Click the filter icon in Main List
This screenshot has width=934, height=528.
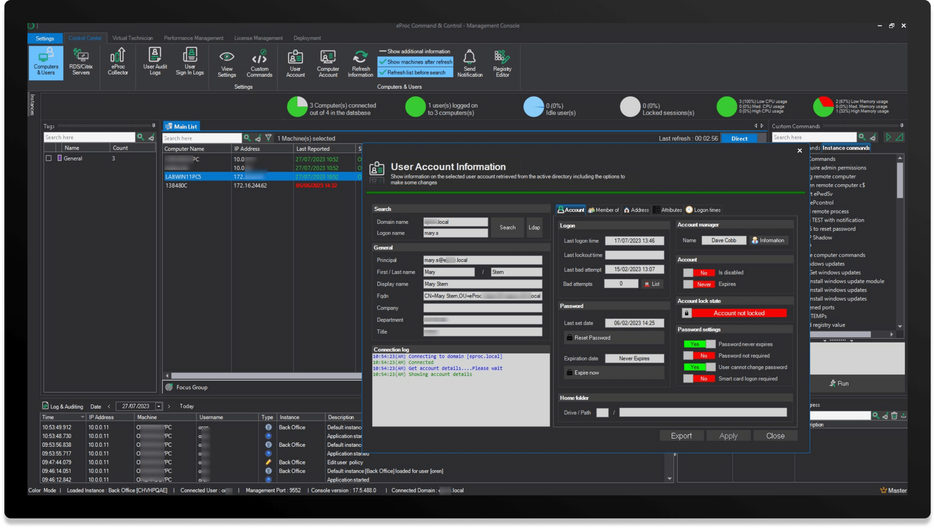(269, 138)
